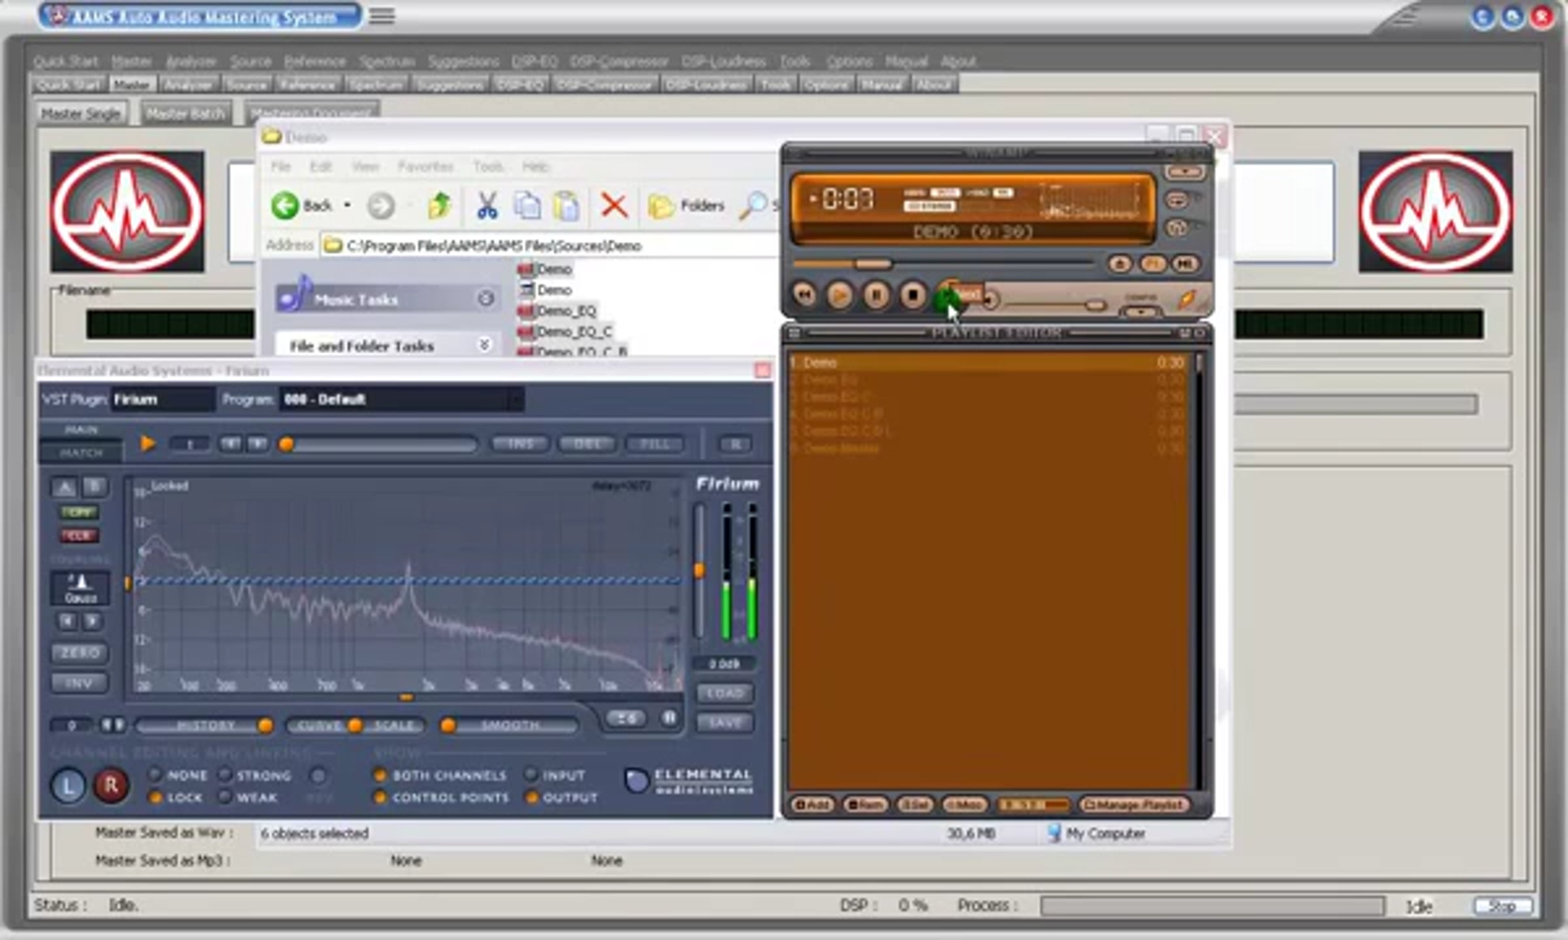Toggle the INPUT display option

(x=531, y=775)
